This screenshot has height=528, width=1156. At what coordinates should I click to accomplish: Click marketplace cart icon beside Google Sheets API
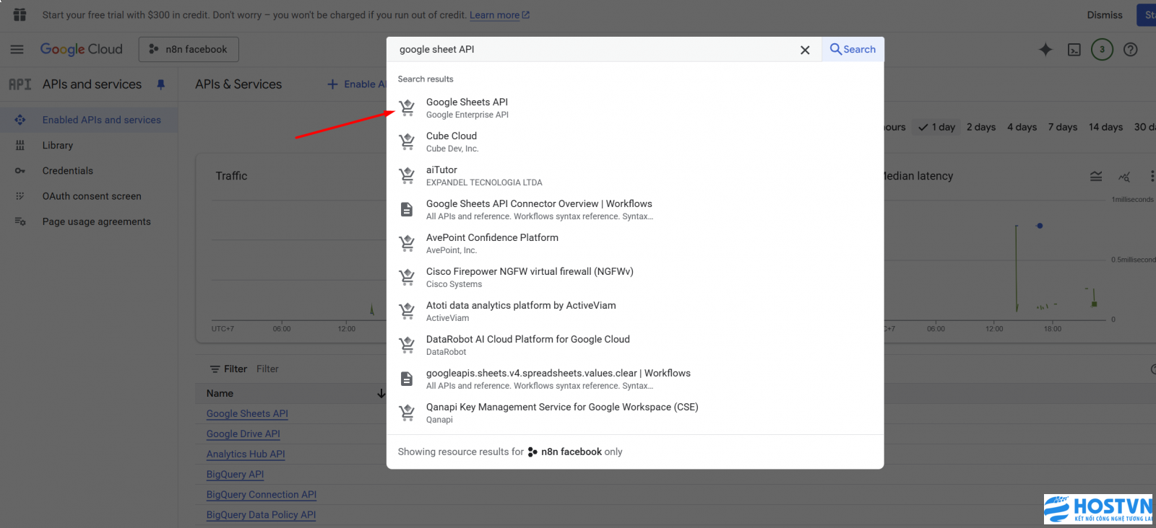tap(407, 108)
